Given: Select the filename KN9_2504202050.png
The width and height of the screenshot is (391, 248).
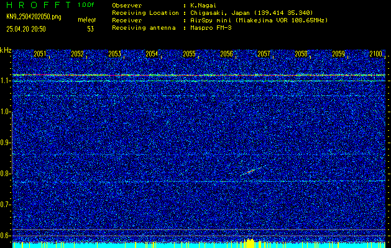Looking at the screenshot, I should point(34,17).
